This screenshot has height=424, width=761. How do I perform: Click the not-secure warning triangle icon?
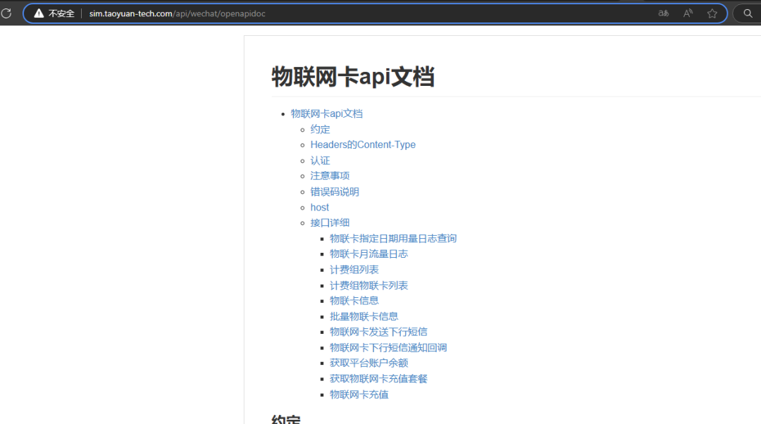coord(39,13)
